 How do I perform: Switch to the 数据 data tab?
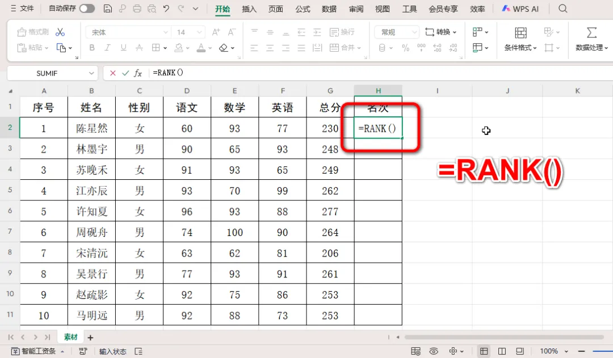coord(329,9)
